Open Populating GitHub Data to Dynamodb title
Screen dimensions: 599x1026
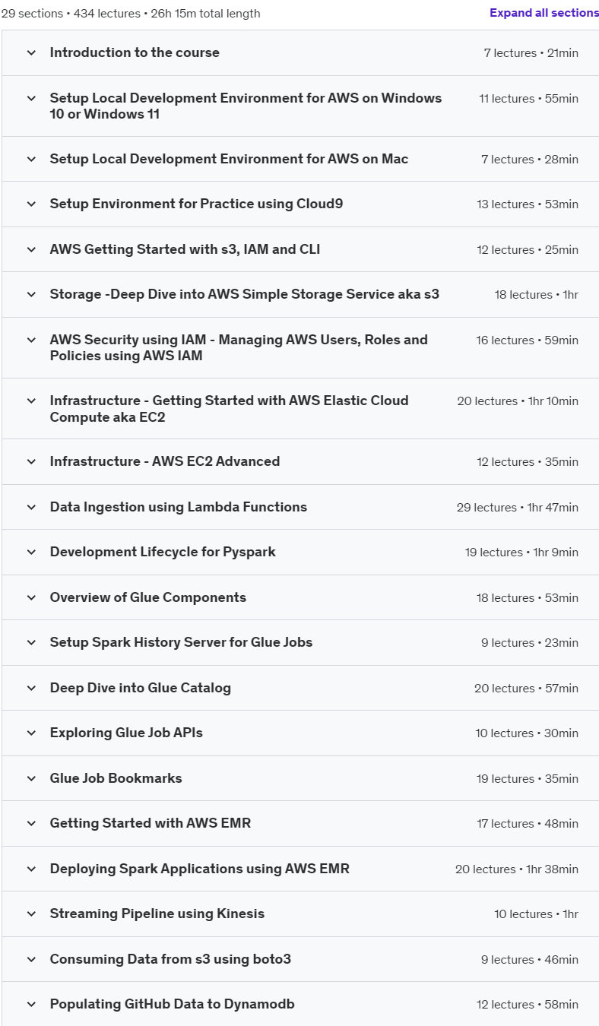pos(173,1004)
